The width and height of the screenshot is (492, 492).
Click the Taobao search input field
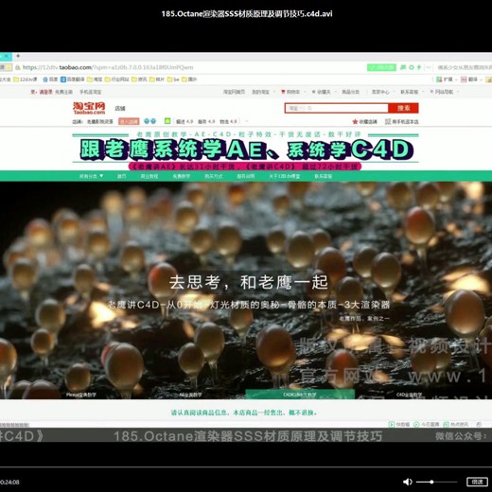click(337, 108)
